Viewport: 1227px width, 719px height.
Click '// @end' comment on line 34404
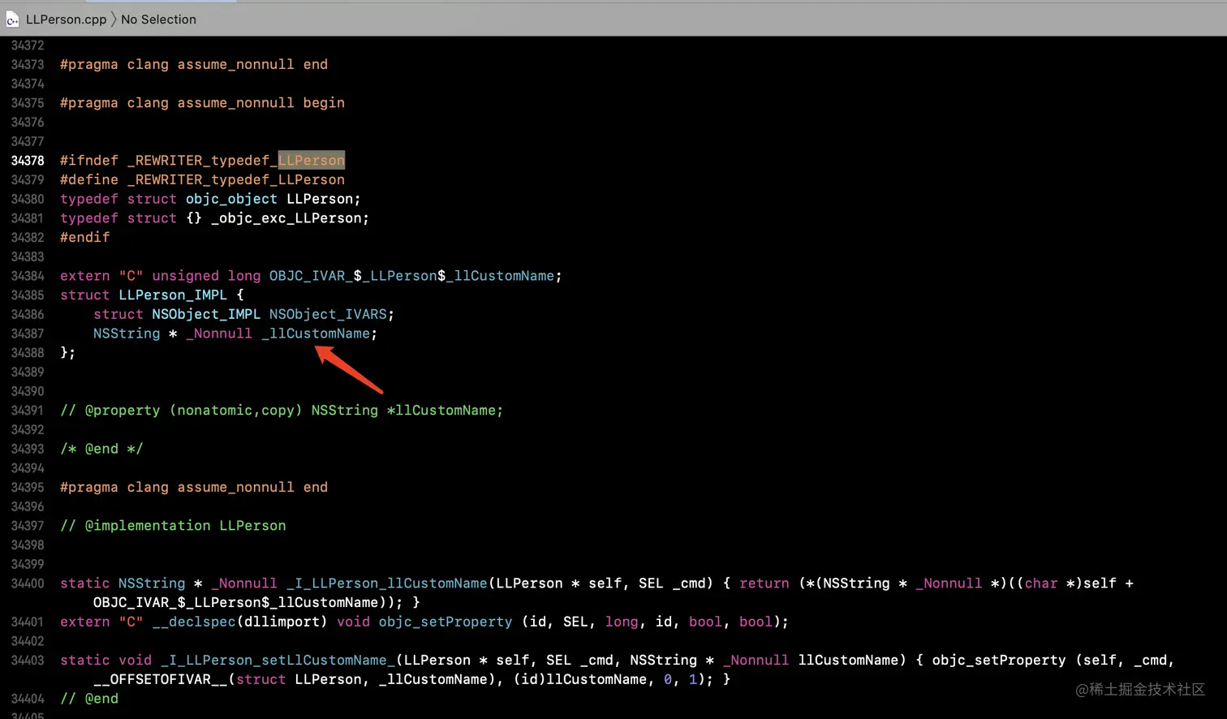89,699
